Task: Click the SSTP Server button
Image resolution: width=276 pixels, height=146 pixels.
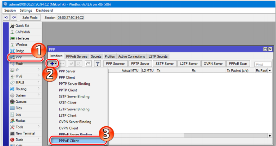Action: click(165, 64)
